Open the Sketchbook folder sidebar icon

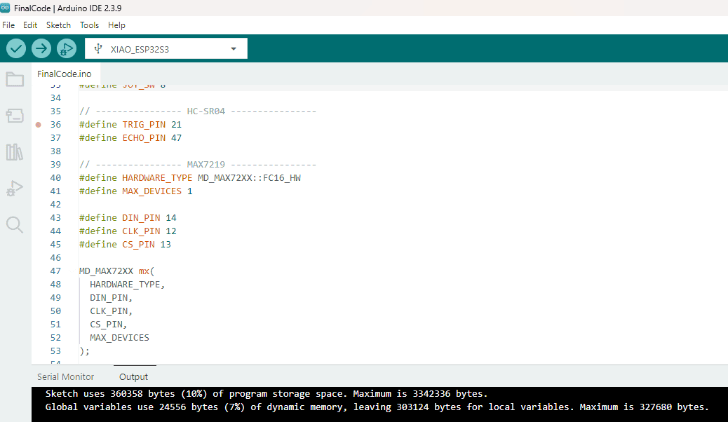coord(15,79)
